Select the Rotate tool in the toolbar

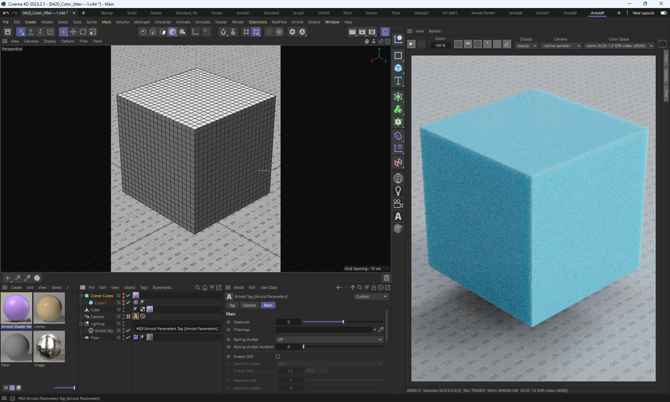coord(83,32)
